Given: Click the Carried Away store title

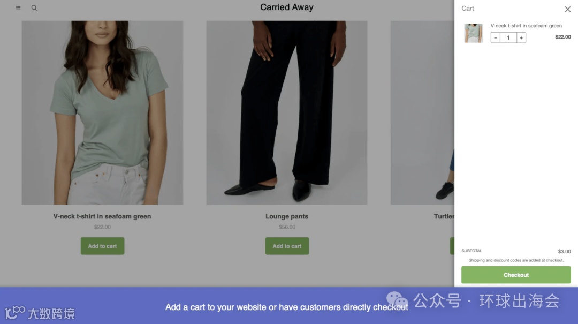Looking at the screenshot, I should 287,7.
